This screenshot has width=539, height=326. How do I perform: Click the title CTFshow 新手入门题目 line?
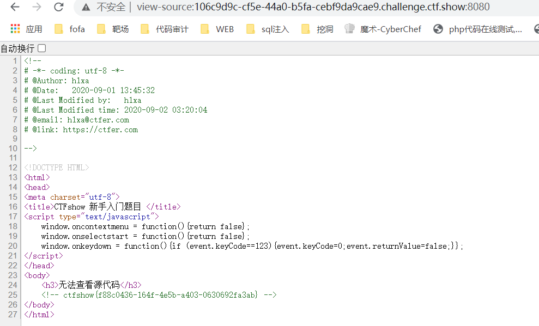click(102, 207)
